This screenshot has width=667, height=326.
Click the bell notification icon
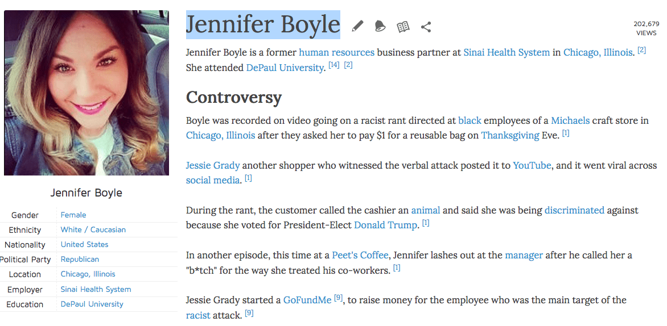pos(380,26)
